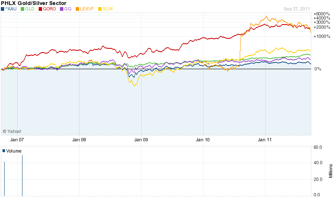Click the 0.0 volume axis value
This screenshot has width=333, height=198.
pos(317,195)
